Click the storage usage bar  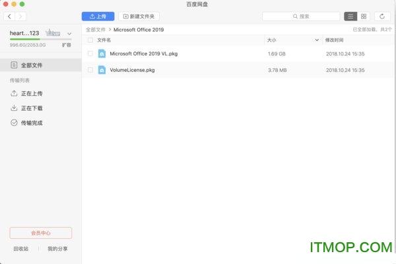[41, 39]
